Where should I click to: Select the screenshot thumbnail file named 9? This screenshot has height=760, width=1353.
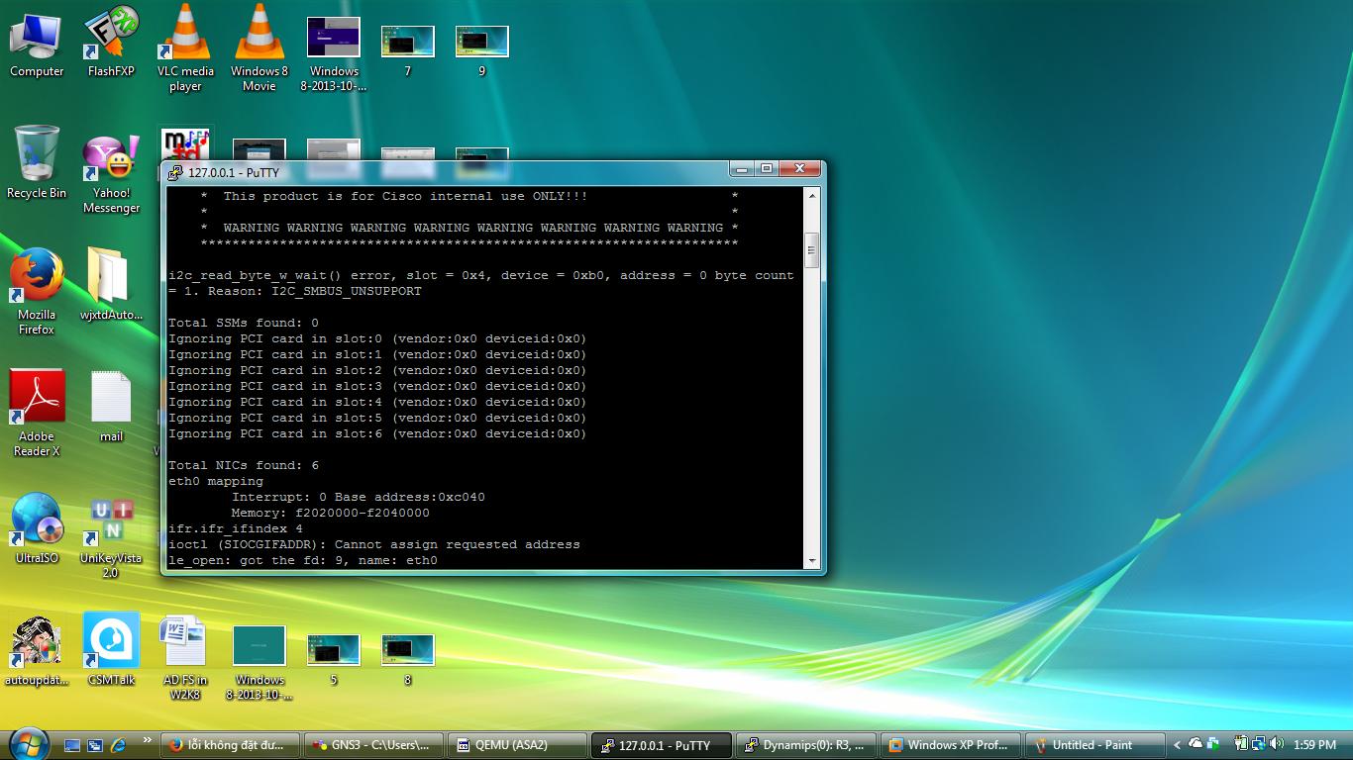point(482,43)
